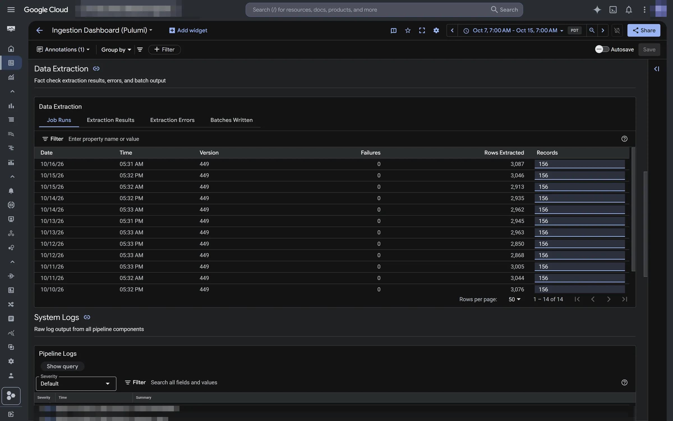The height and width of the screenshot is (421, 673).
Task: Disable auto-refresh sync icon
Action: (x=617, y=30)
